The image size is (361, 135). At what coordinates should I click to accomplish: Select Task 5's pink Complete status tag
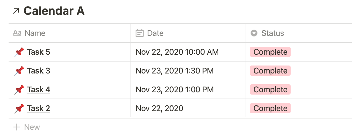click(270, 52)
